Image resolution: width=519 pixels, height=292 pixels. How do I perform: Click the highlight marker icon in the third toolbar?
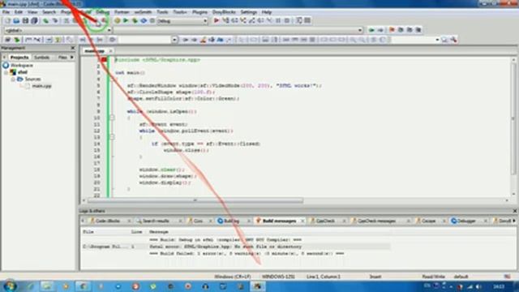(203, 40)
